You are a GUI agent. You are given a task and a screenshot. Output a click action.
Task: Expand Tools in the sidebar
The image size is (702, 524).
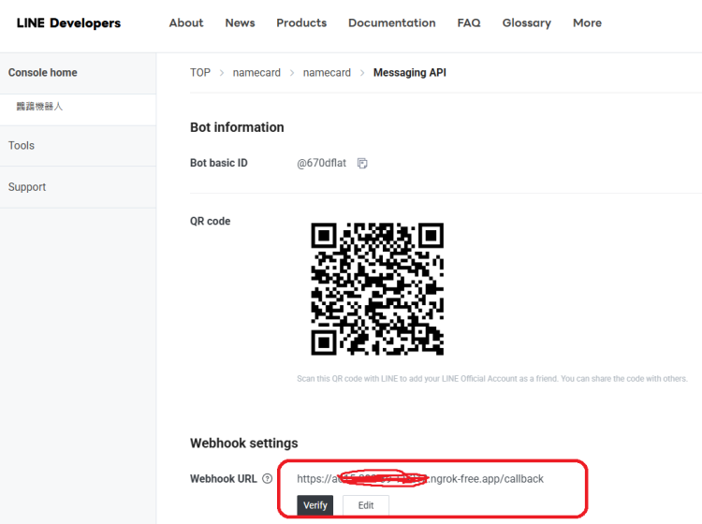(22, 146)
